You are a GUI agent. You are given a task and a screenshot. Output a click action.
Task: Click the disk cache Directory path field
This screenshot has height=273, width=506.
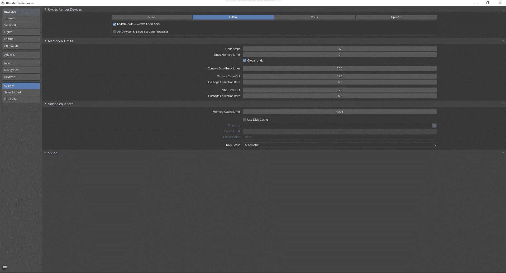(x=337, y=125)
